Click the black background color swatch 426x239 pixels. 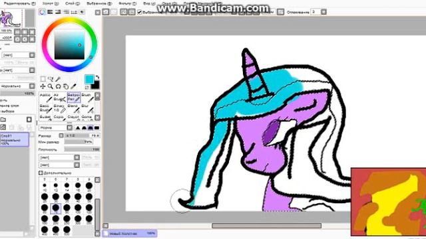[x=95, y=86]
